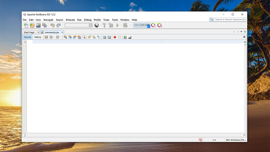This screenshot has width=270, height=152.
Task: Click the Last Edit editor icon
Action: click(46, 37)
